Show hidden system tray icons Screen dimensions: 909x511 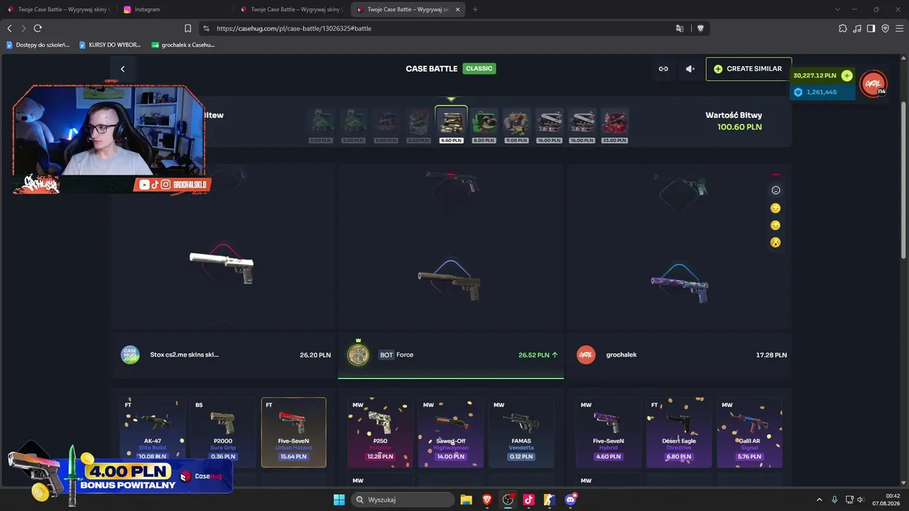click(819, 500)
